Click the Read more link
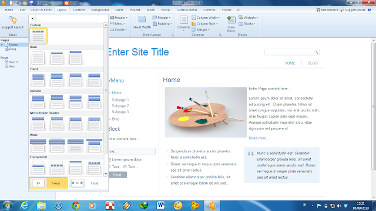The width and height of the screenshot is (376, 211). coord(257,138)
